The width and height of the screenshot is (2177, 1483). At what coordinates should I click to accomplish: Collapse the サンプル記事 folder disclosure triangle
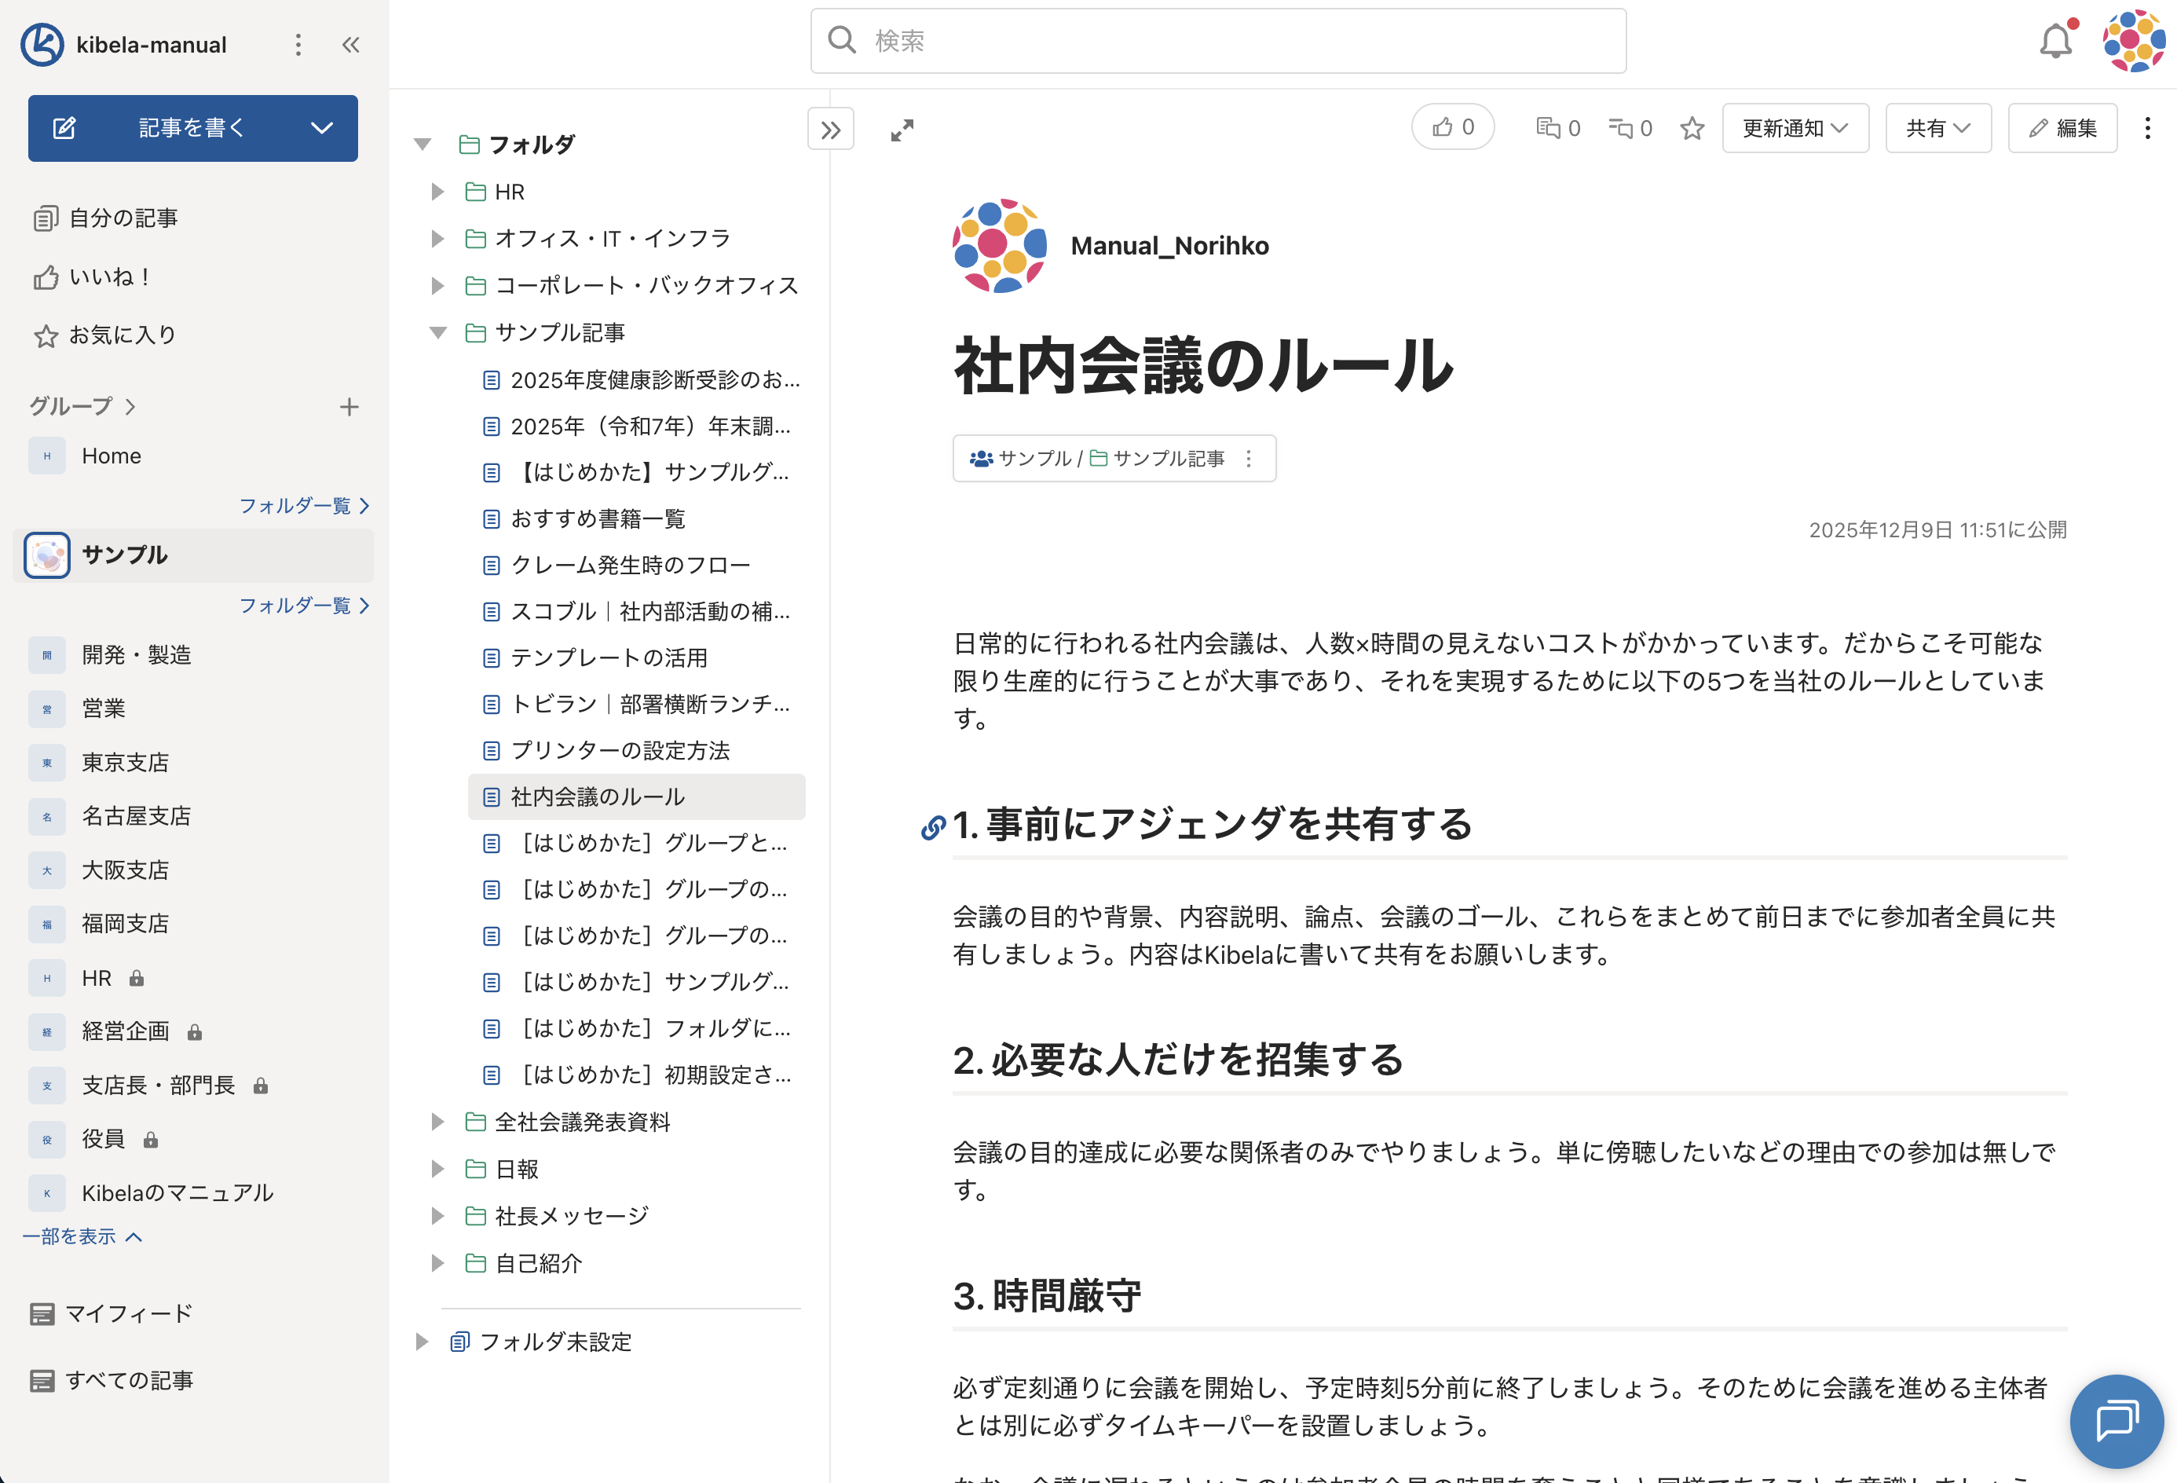click(437, 332)
